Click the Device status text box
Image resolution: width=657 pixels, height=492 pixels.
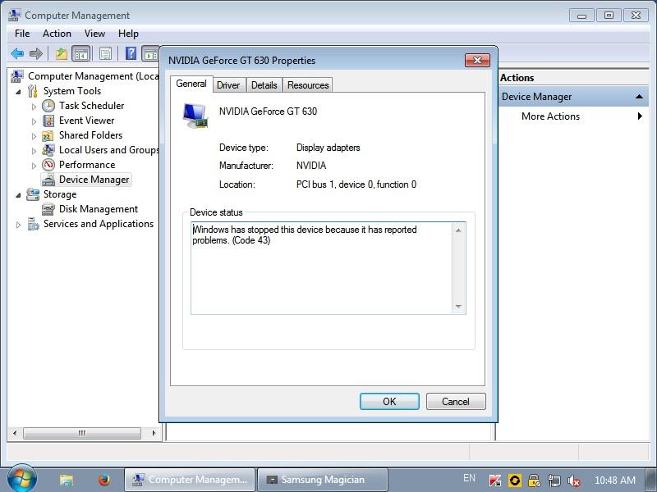(x=328, y=268)
